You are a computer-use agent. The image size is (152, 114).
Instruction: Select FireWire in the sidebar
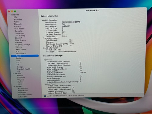(x=19, y=42)
